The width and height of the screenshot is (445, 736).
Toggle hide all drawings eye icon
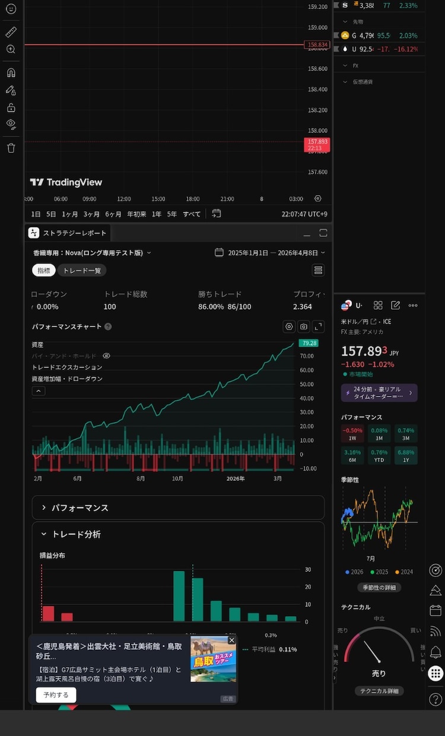(x=11, y=124)
